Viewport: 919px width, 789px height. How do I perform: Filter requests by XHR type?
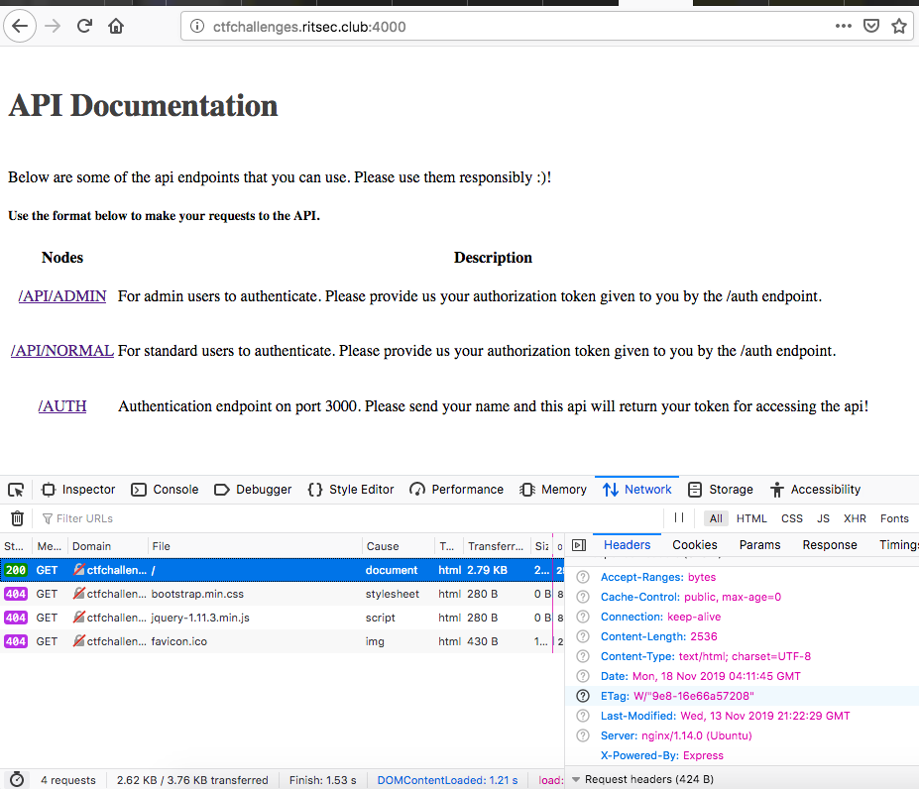click(x=855, y=518)
